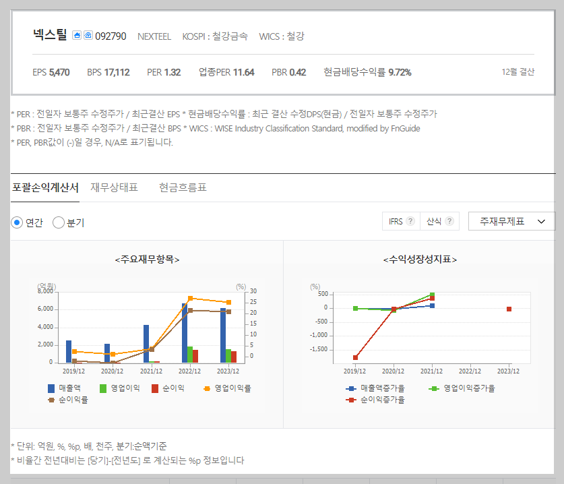Screen dimensions: 564x484
Task: Click the EPS 5,470 value
Action: click(51, 72)
